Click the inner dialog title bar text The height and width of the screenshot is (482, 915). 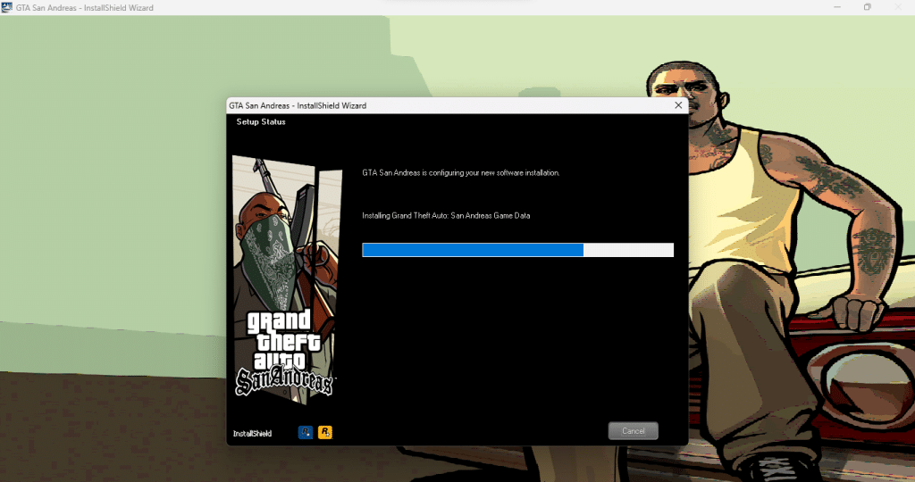pos(298,105)
